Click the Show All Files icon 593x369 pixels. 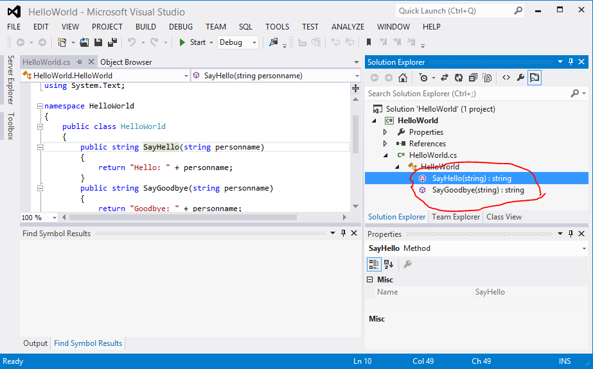(x=487, y=78)
